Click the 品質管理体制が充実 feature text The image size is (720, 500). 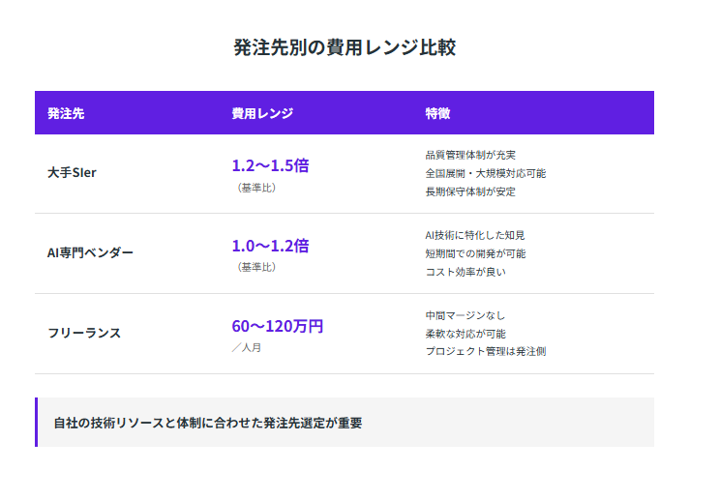pyautogui.click(x=470, y=155)
